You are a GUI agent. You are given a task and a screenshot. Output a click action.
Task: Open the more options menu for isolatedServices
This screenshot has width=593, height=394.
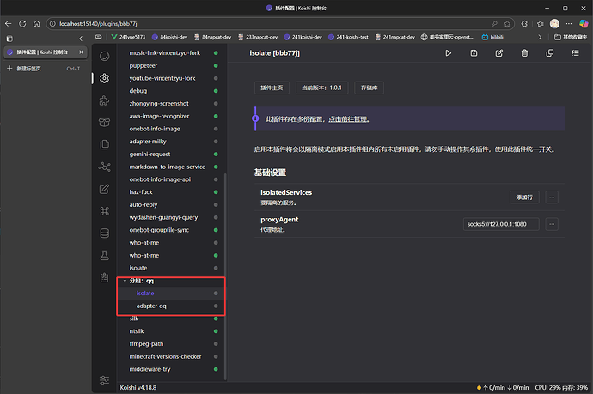[x=552, y=197]
